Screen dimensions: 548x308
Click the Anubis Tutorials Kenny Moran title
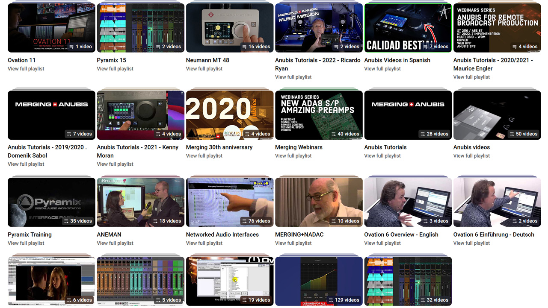pos(138,151)
